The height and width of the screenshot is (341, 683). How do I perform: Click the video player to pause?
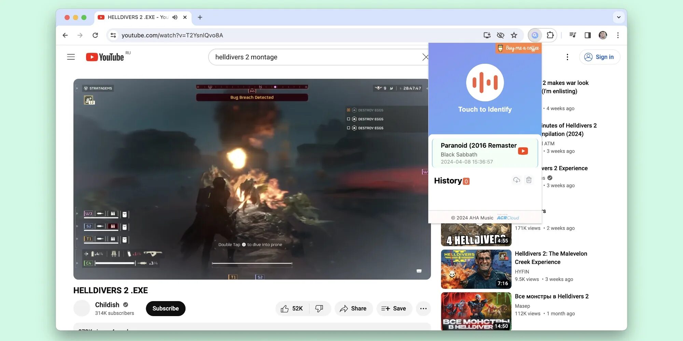click(x=252, y=179)
